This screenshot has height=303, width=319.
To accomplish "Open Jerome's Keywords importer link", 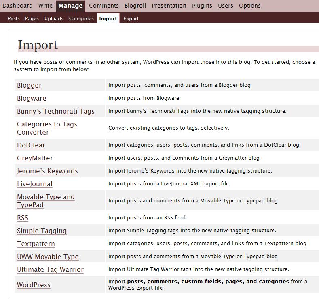I will [47, 171].
